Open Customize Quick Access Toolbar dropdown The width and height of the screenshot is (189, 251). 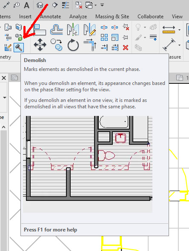pos(102,5)
